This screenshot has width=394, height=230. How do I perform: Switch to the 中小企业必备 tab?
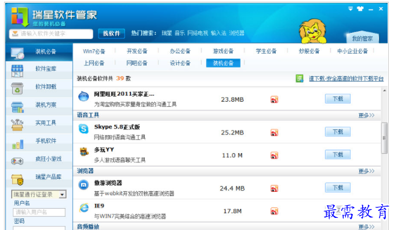352,51
